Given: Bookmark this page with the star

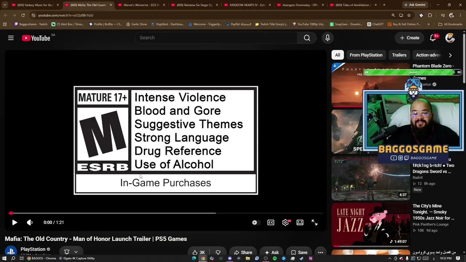Looking at the screenshot, I should point(409,15).
